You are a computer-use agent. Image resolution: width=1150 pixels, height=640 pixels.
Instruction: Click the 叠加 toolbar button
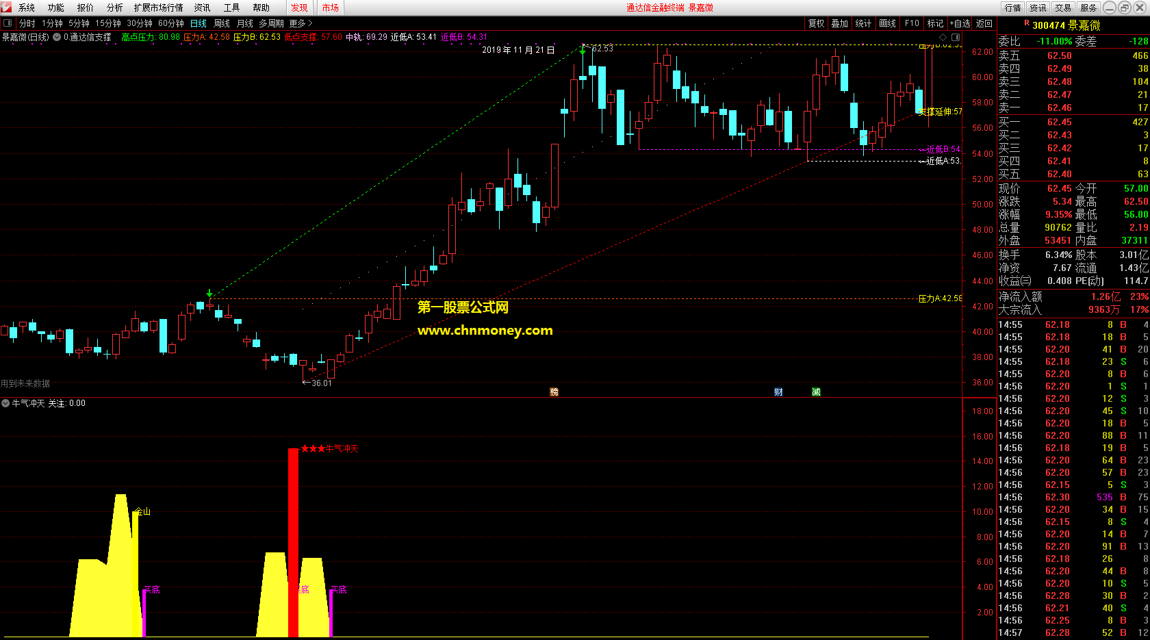[x=840, y=23]
